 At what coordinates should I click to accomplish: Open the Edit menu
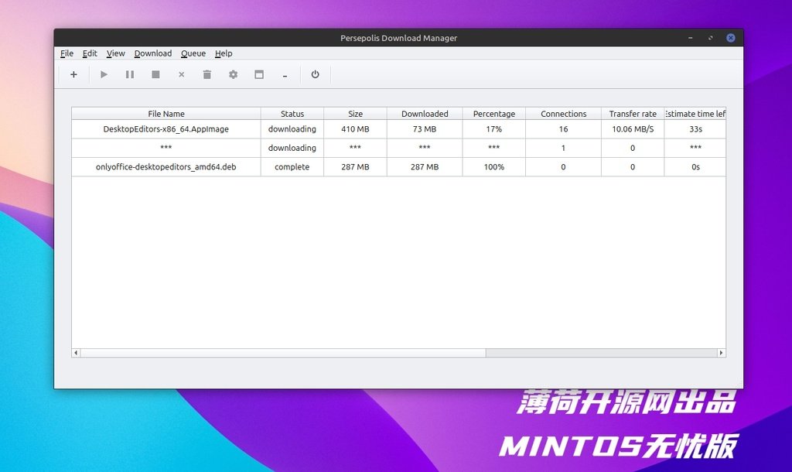[90, 53]
